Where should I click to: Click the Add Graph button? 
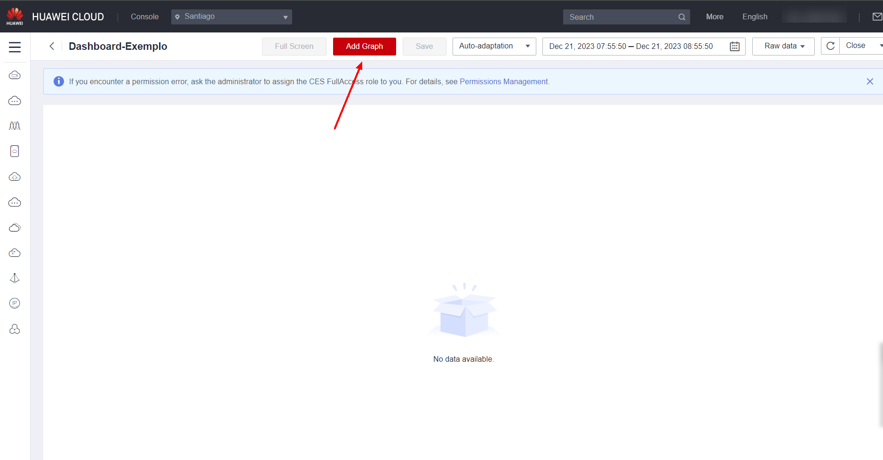(x=364, y=46)
